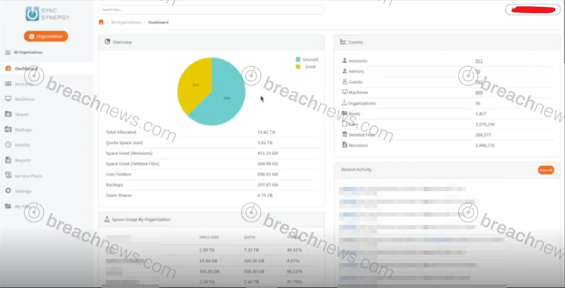565x288 pixels.
Task: Click the Search files input field
Action: [211, 10]
